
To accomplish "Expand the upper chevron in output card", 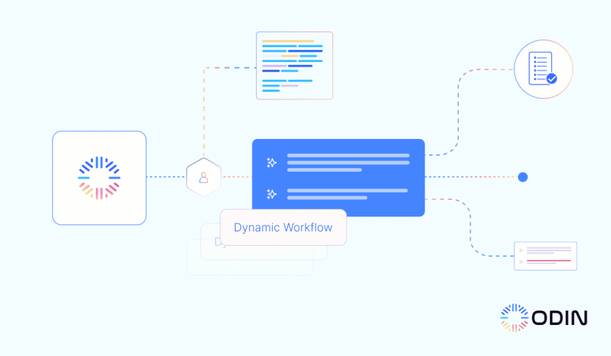I will [521, 250].
